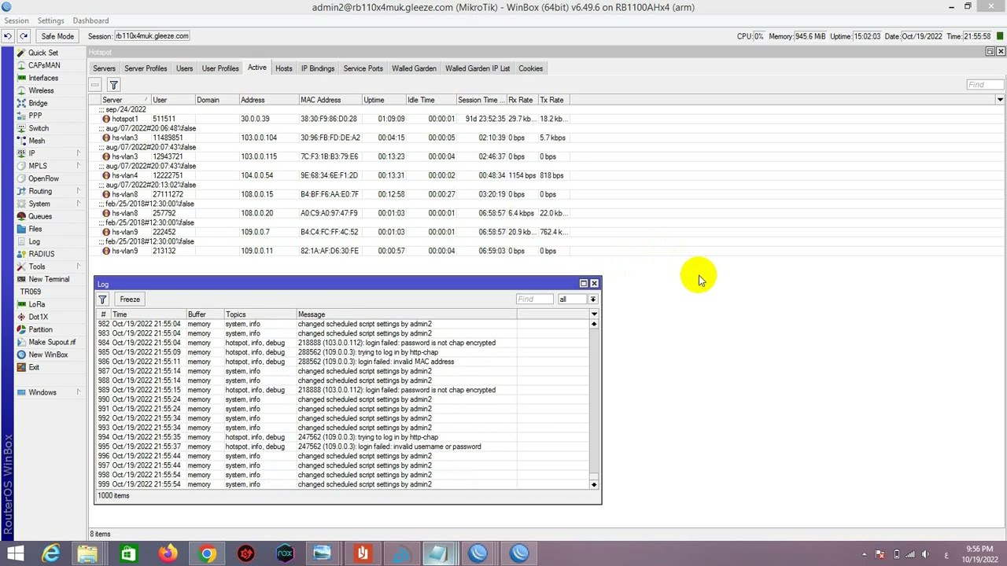Open Queues in sidebar

[40, 216]
